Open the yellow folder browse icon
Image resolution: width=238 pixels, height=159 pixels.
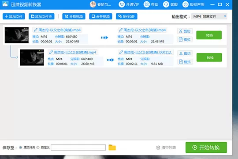coord(112,148)
